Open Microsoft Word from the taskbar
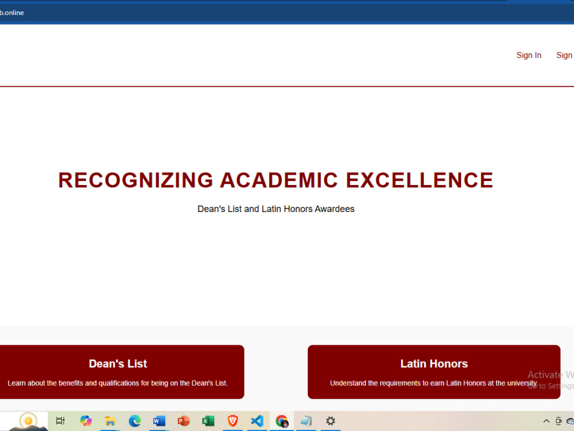The image size is (574, 431). pyautogui.click(x=159, y=421)
